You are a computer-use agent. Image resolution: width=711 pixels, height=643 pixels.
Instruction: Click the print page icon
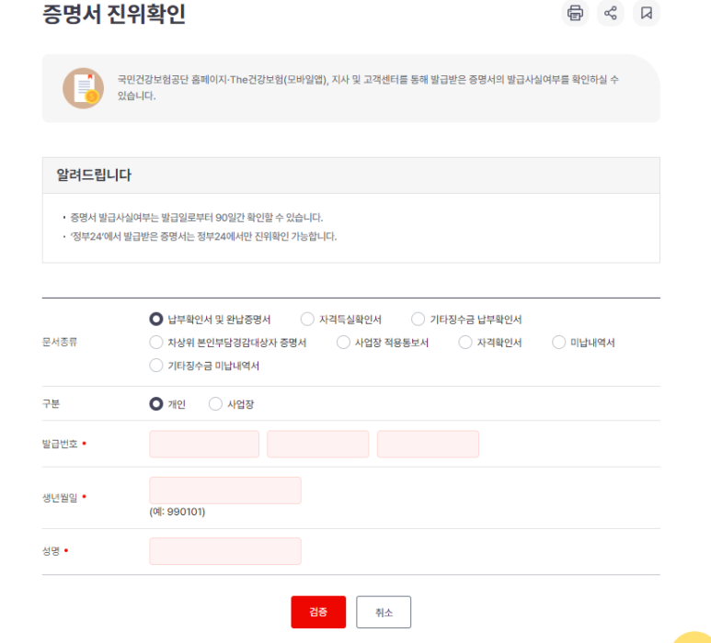[x=575, y=13]
